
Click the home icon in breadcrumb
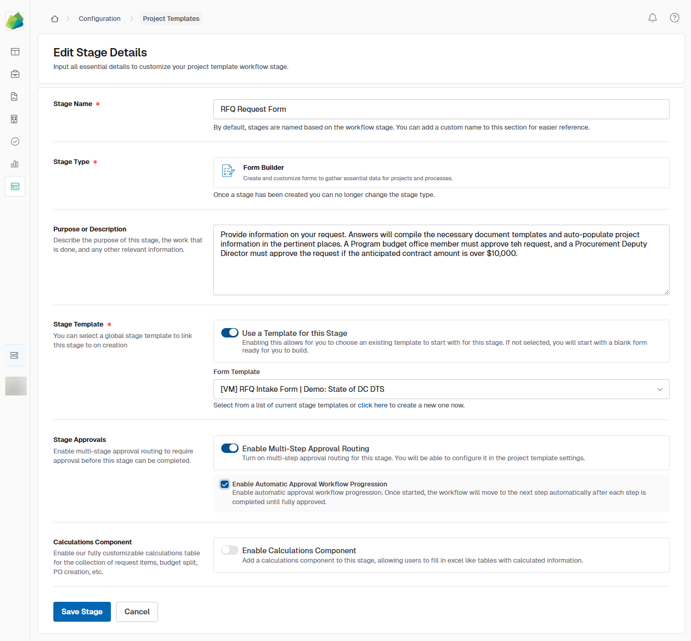(x=54, y=19)
